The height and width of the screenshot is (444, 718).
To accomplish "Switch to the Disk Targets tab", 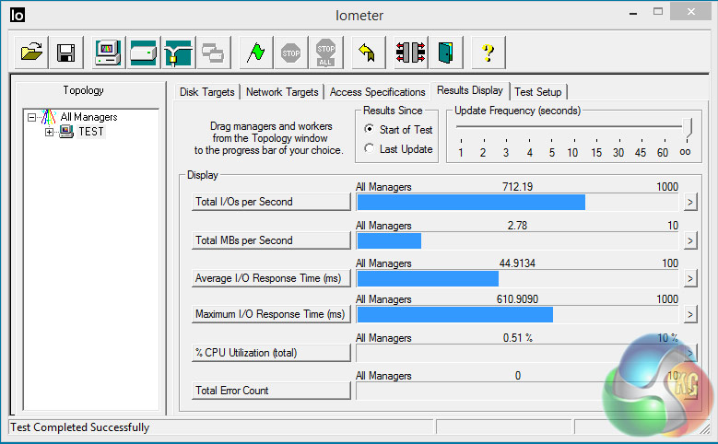I will tap(207, 92).
